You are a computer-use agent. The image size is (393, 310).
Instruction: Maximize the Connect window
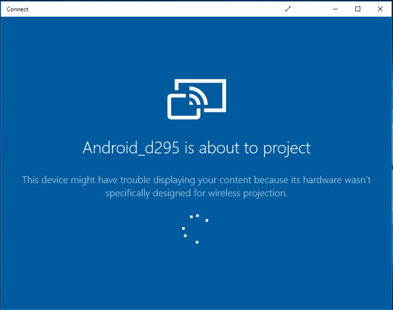click(x=358, y=9)
